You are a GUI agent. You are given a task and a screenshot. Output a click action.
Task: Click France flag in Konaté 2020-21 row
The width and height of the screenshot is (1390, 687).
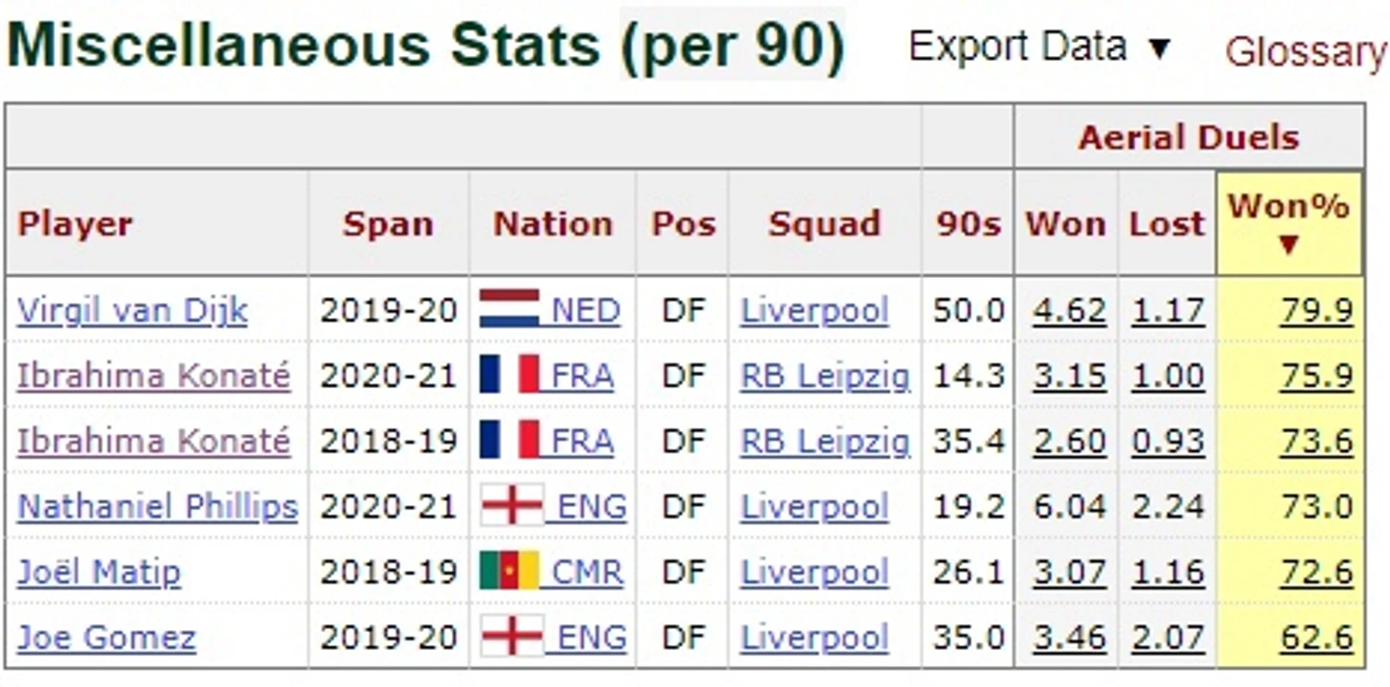pyautogui.click(x=509, y=376)
